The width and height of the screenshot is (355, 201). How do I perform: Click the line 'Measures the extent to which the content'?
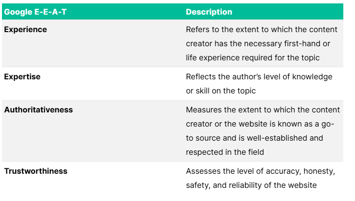[259, 110]
